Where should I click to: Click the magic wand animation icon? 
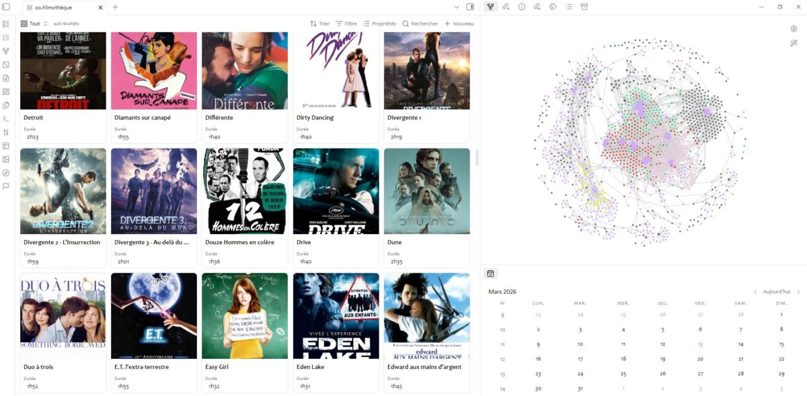794,43
